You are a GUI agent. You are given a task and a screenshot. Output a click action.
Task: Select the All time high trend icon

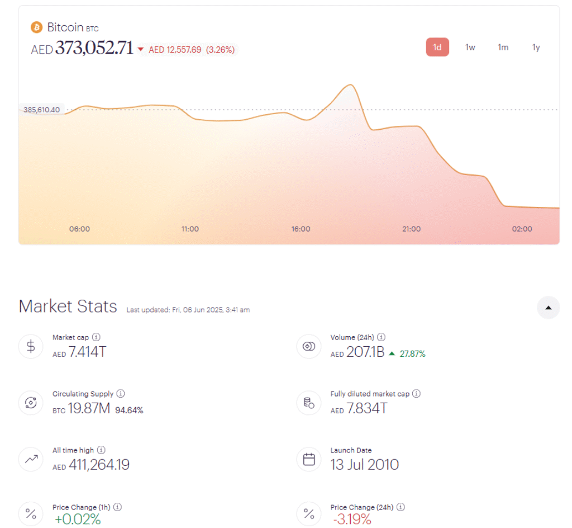(x=31, y=459)
